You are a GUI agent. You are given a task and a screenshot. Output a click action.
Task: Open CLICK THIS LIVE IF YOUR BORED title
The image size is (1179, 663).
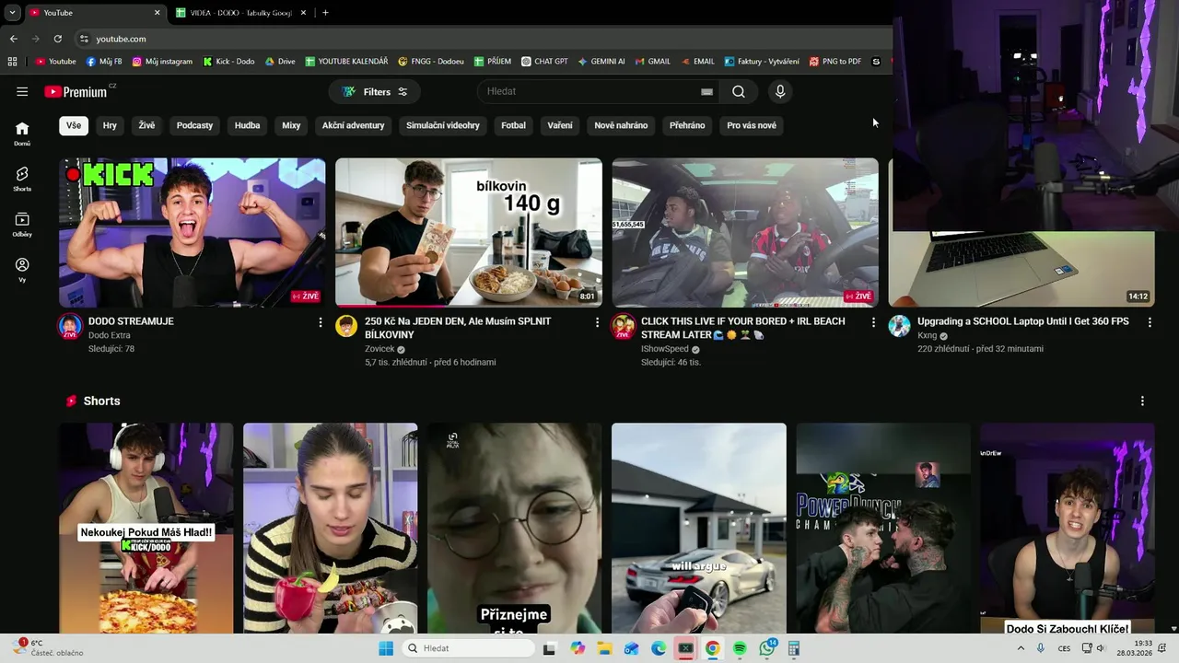[x=742, y=328]
